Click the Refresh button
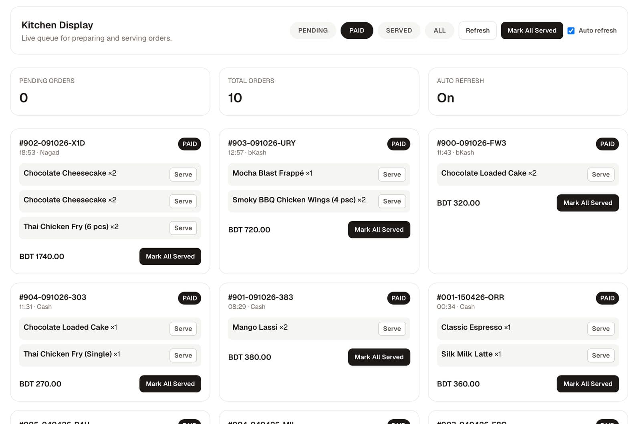 tap(478, 30)
